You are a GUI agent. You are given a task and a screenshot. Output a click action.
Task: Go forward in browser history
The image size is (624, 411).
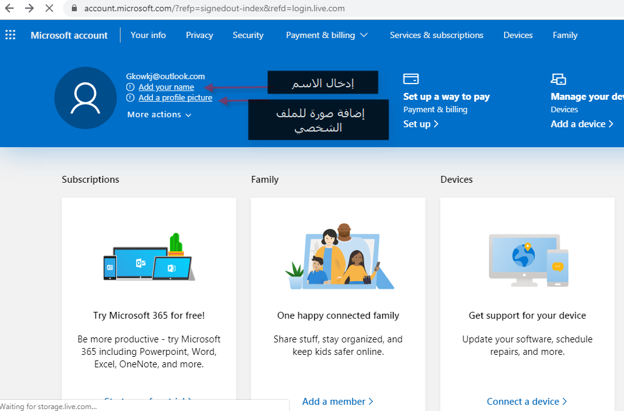[29, 8]
